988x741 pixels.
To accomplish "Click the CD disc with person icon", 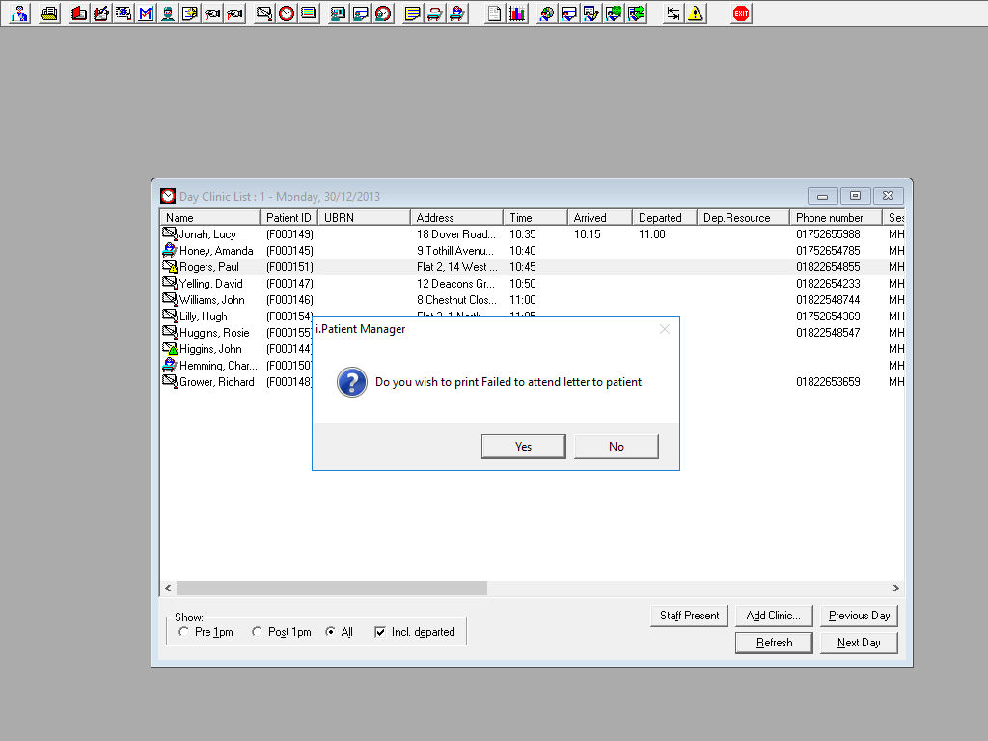I will click(546, 14).
